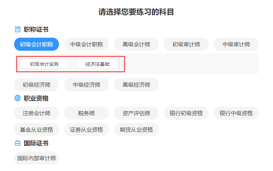Choose 中级审计师 subject
This screenshot has width=273, height=171.
click(236, 44)
